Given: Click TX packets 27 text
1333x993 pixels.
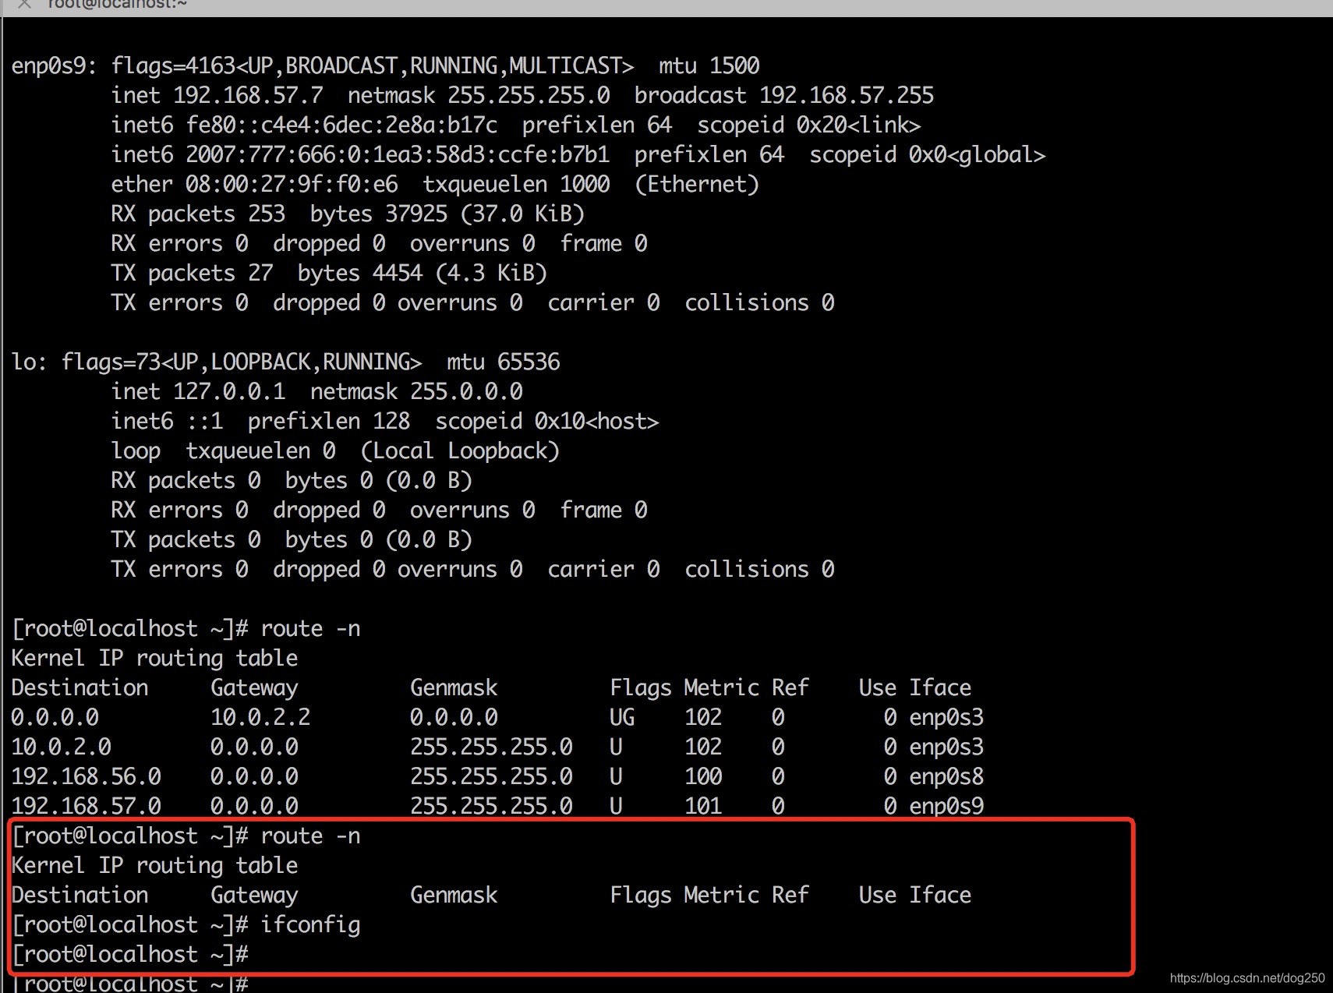Looking at the screenshot, I should point(192,274).
